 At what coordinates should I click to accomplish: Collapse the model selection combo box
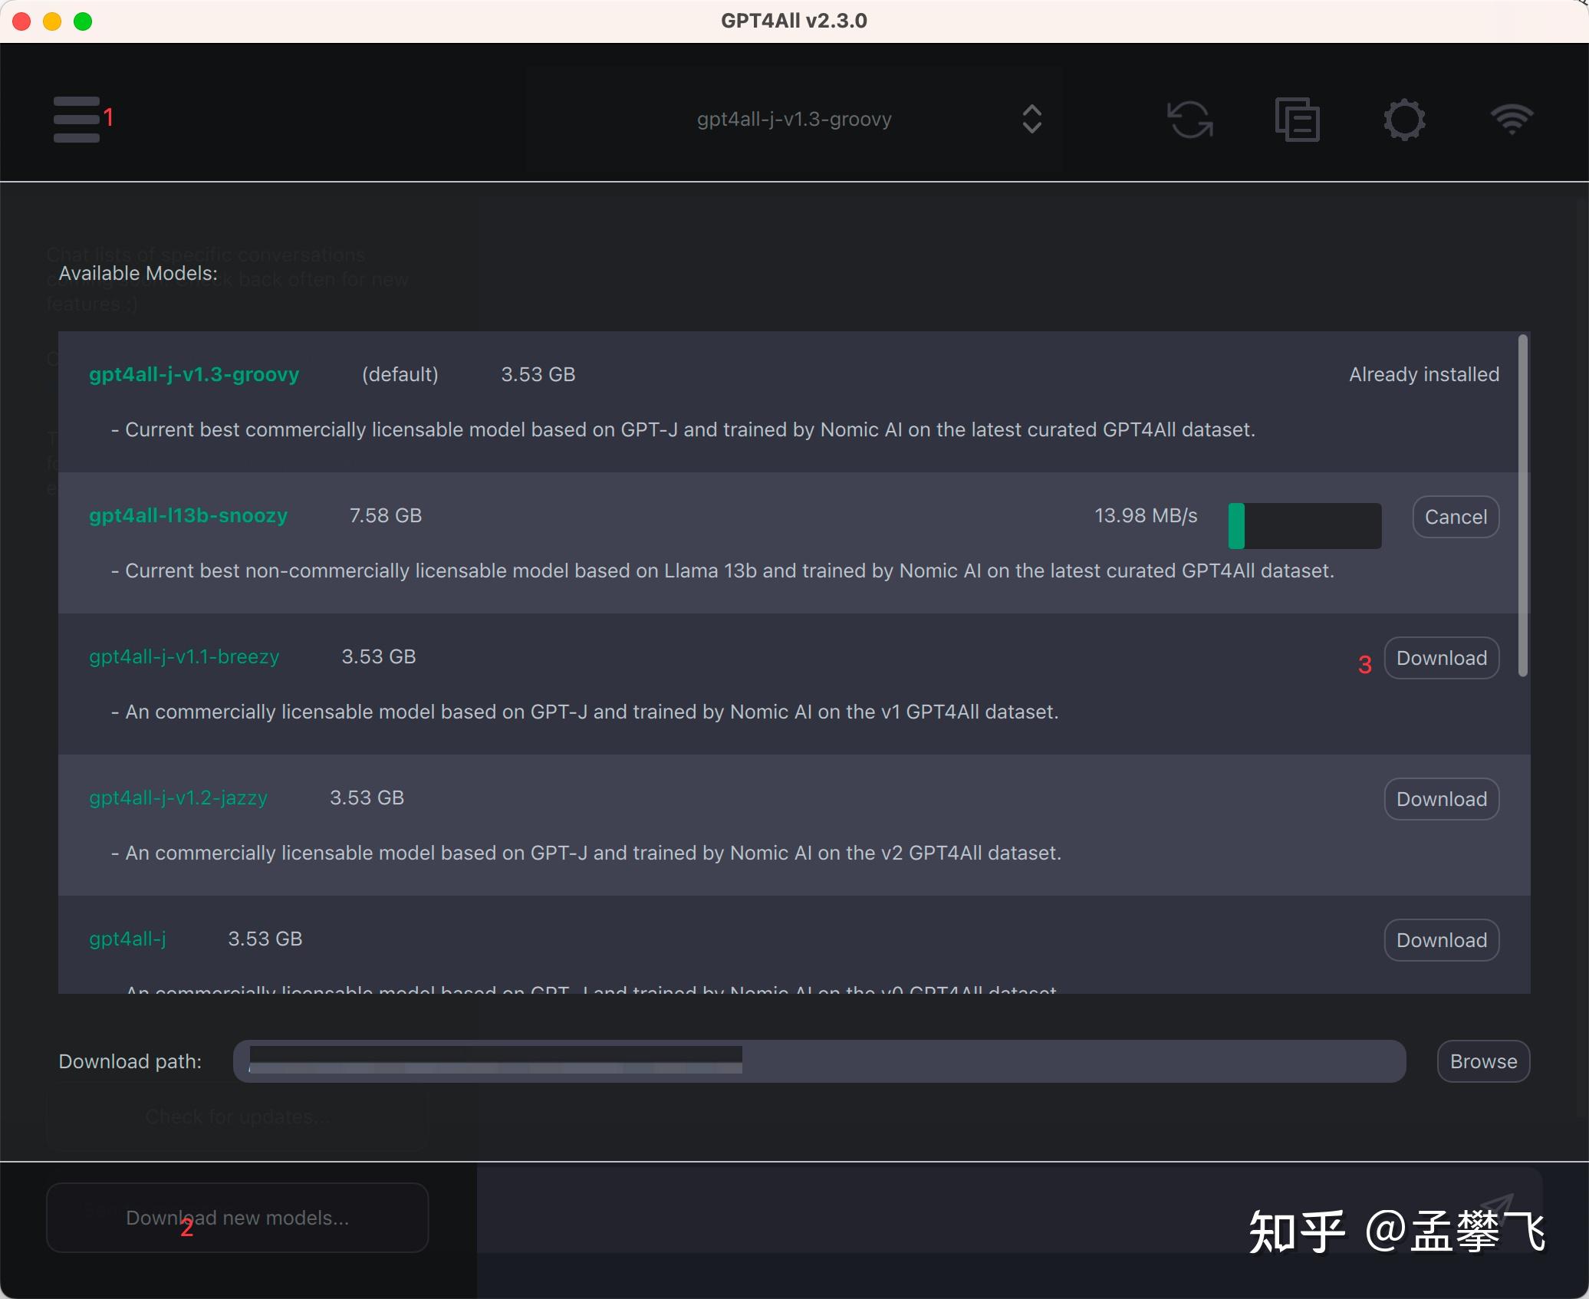pyautogui.click(x=1031, y=119)
